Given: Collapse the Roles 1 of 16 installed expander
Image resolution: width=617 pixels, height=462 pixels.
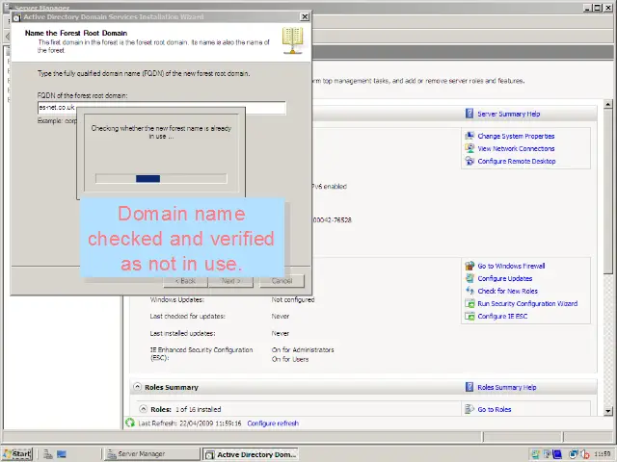Looking at the screenshot, I should (144, 409).
